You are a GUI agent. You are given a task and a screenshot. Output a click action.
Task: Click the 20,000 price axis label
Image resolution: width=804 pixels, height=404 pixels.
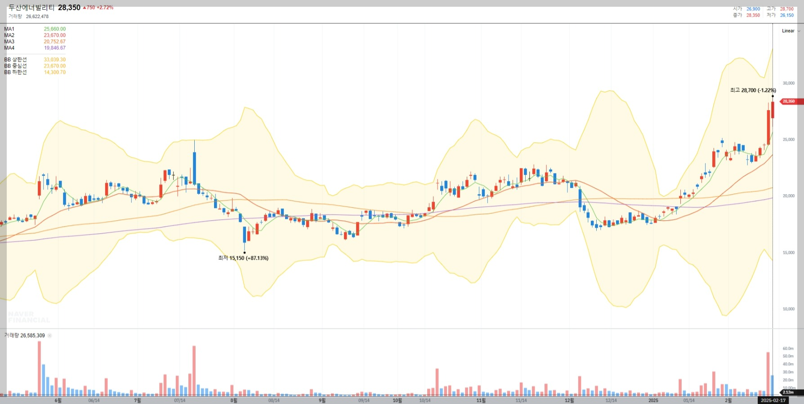pos(789,196)
